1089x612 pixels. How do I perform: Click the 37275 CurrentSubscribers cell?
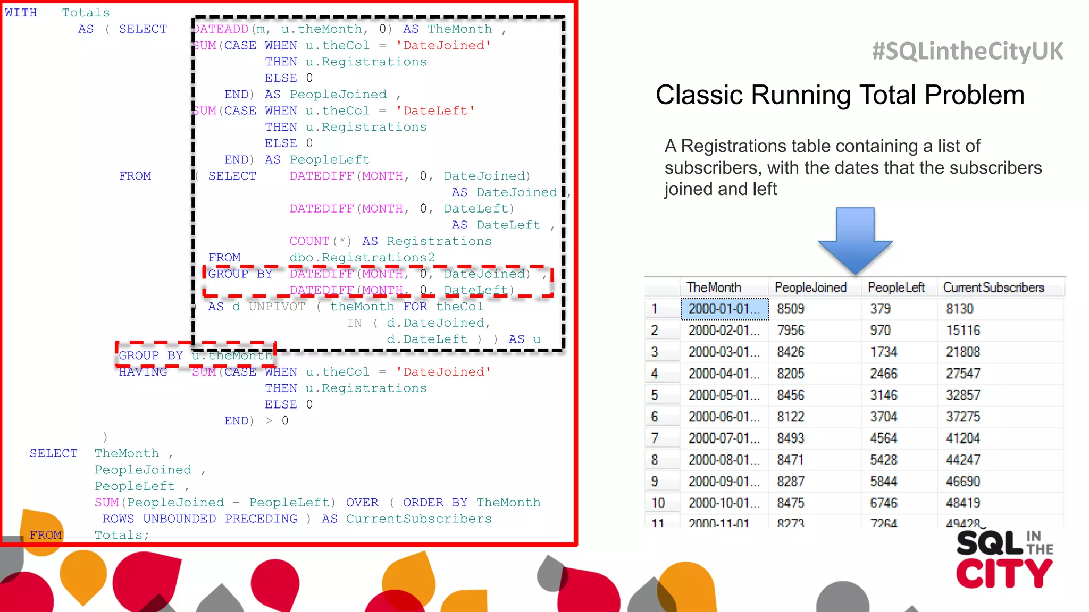[x=1000, y=416]
